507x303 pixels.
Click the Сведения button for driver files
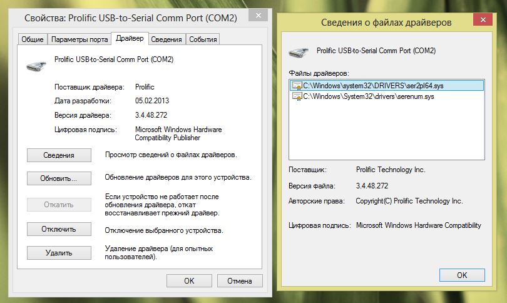(x=59, y=155)
